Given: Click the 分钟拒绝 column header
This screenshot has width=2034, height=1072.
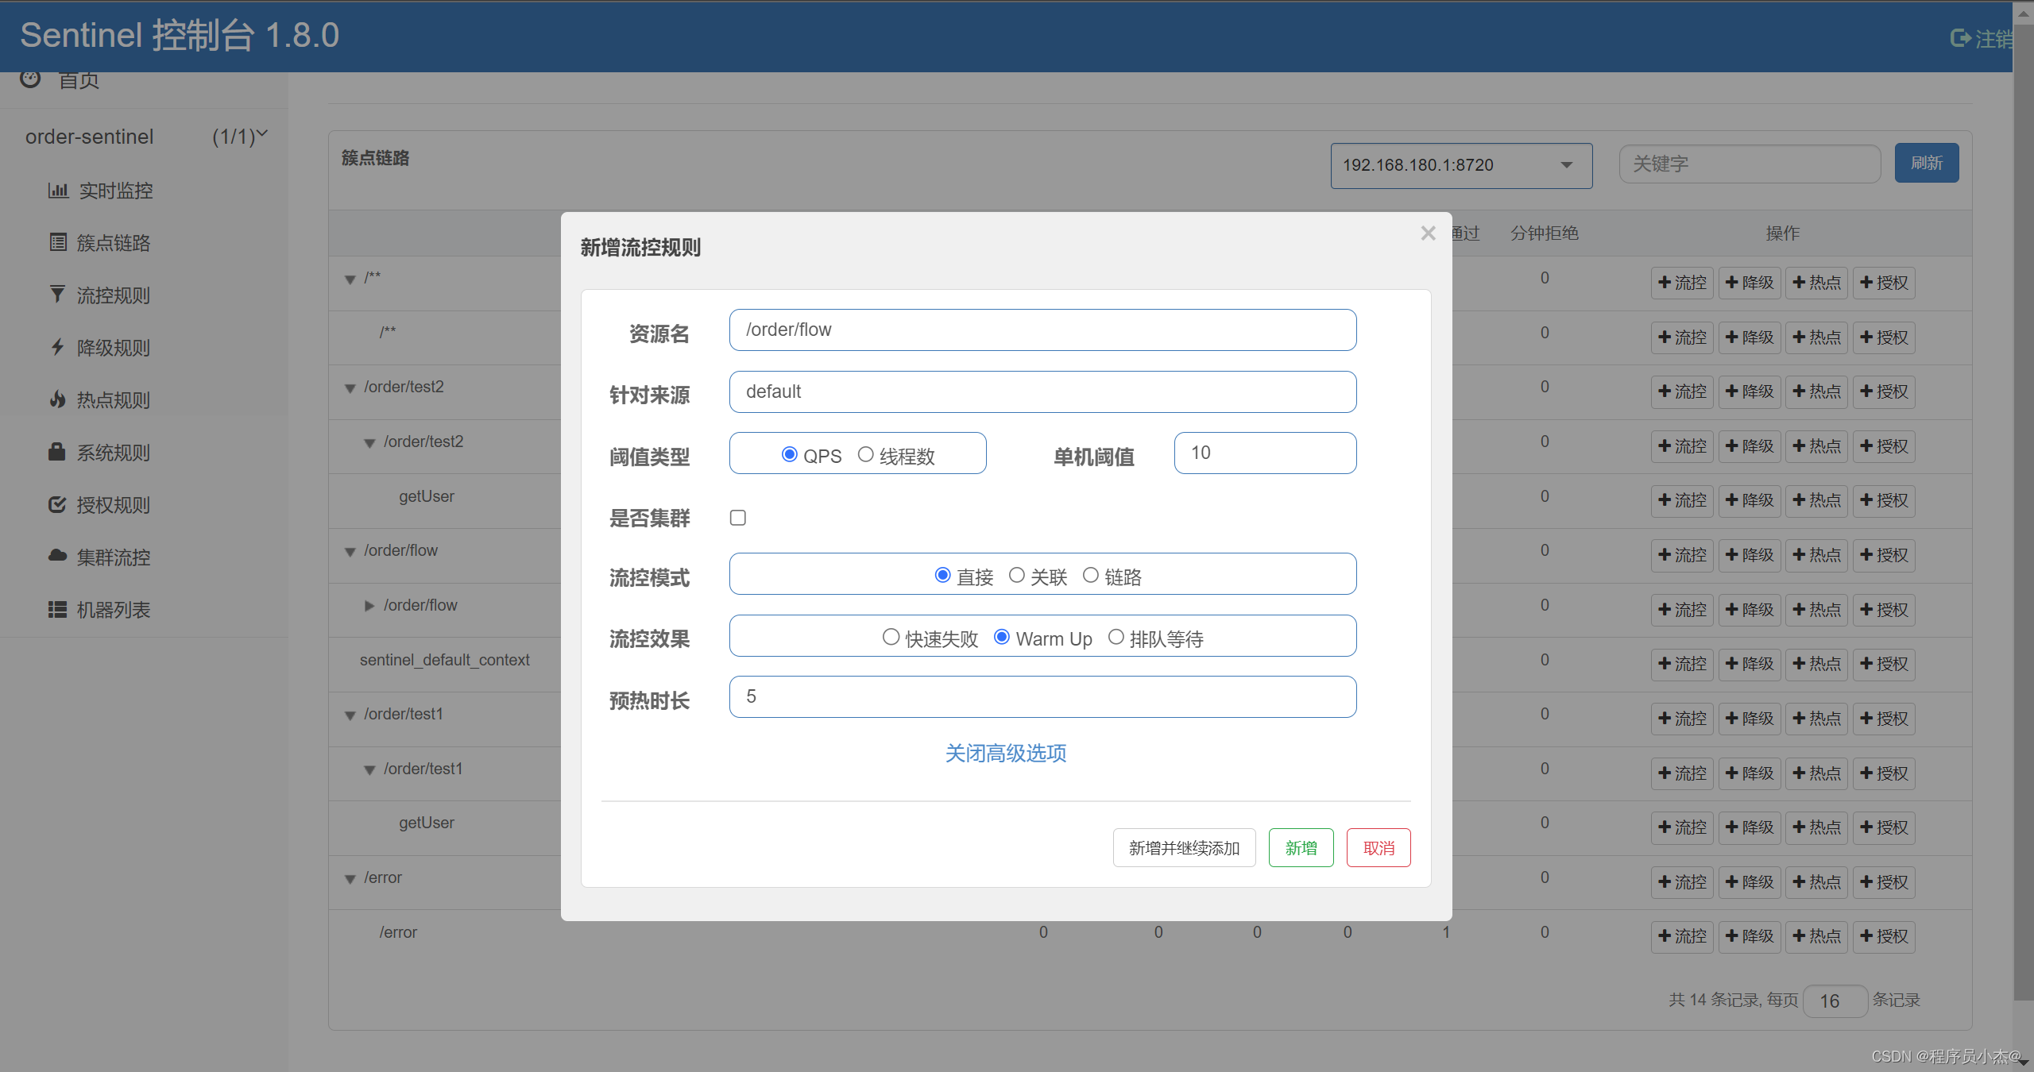Looking at the screenshot, I should pyautogui.click(x=1544, y=233).
